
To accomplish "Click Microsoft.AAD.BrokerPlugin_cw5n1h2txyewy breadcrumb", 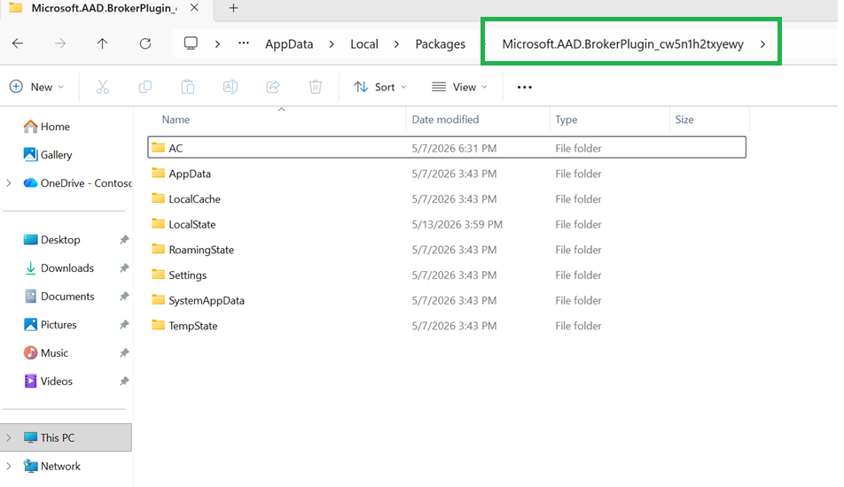I will coord(622,44).
